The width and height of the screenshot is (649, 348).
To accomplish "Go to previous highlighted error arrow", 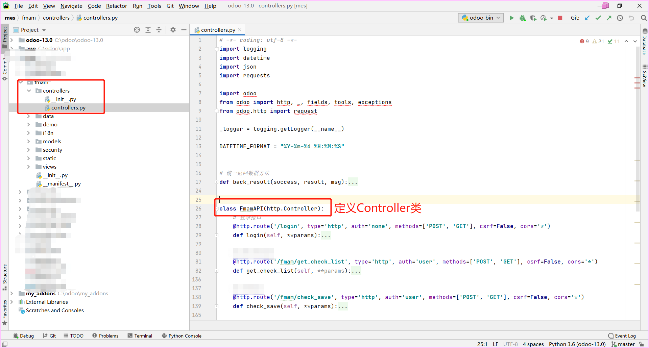I will coord(626,41).
